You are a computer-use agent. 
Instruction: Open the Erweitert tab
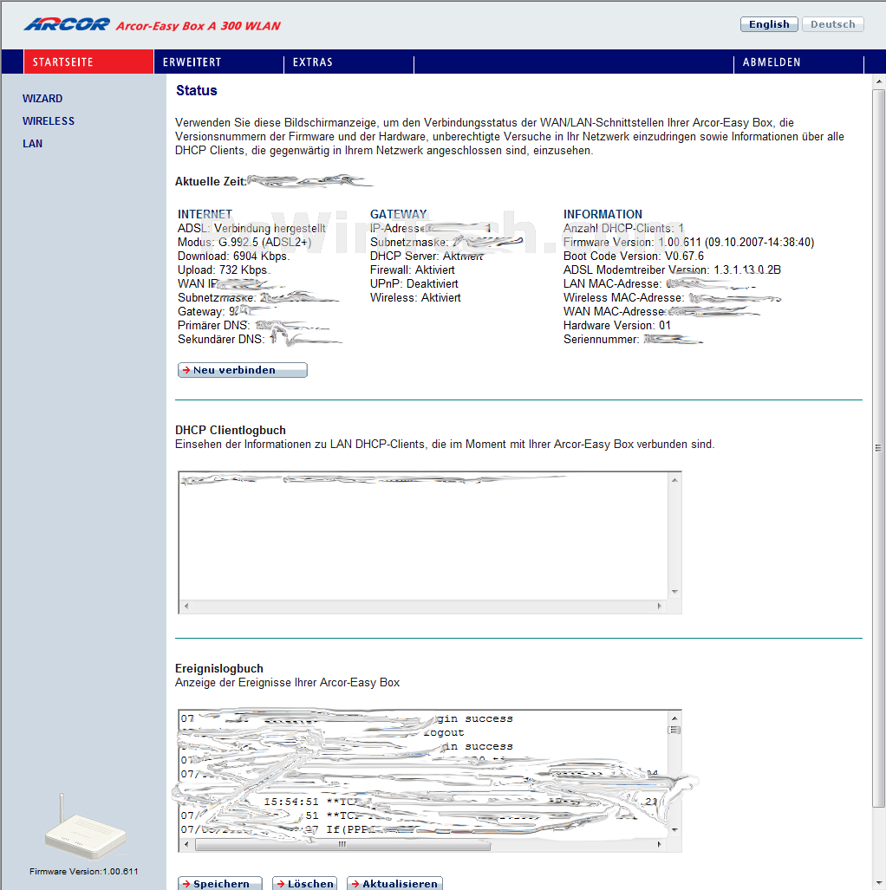tap(218, 62)
